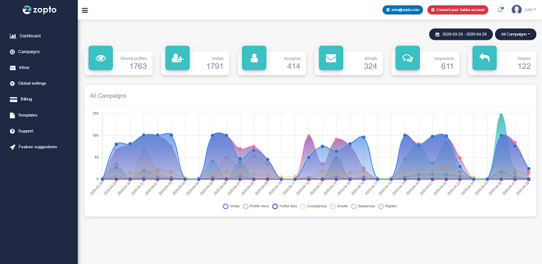
Task: Click the Templates file icon
Action: [x=12, y=115]
